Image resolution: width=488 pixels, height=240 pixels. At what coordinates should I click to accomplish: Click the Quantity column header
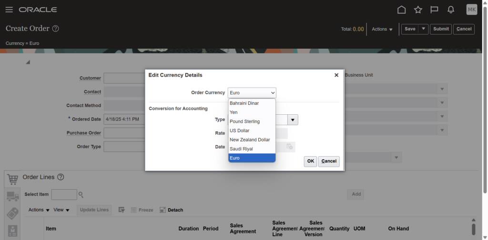[339, 229]
